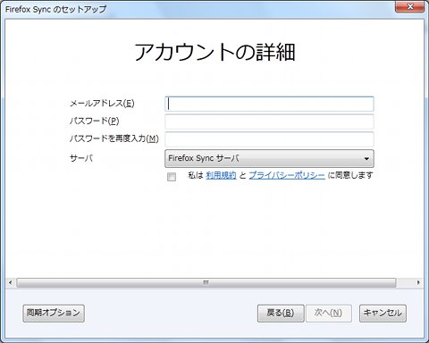Screen dimensions: 429x343
Task: Cancel setup with キャンセル button
Action: 383,314
